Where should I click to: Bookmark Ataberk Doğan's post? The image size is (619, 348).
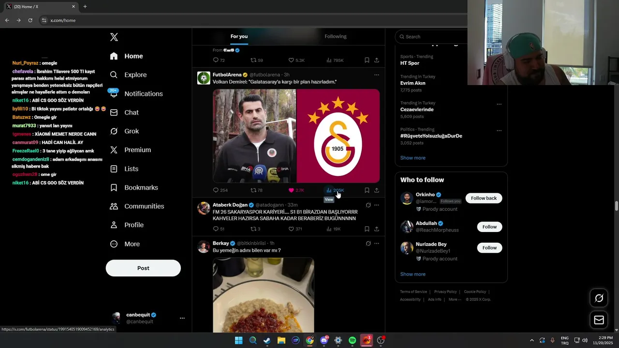pyautogui.click(x=367, y=229)
